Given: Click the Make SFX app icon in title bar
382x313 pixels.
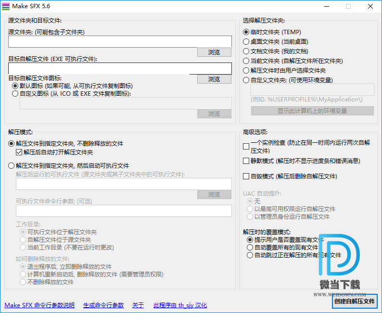Looking at the screenshot, I should [6, 6].
